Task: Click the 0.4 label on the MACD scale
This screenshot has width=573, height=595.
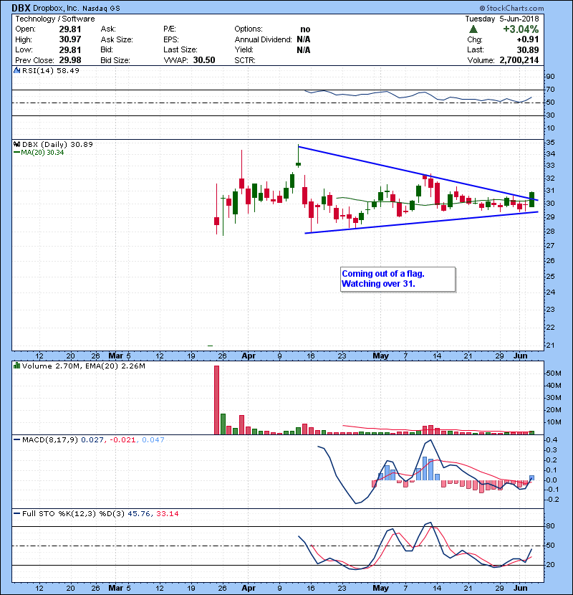Action: click(552, 440)
